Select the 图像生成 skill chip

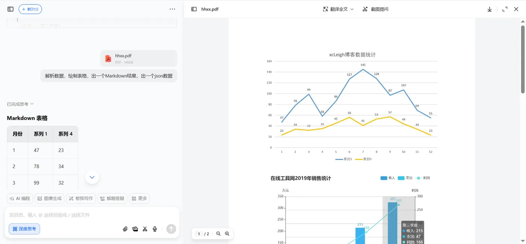(50, 199)
